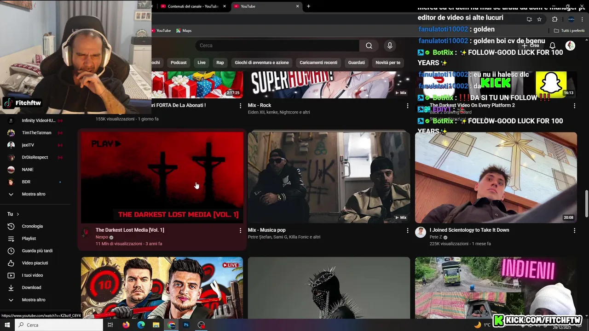Open The Darkest Lost Media thumbnail
The height and width of the screenshot is (331, 589).
[162, 177]
